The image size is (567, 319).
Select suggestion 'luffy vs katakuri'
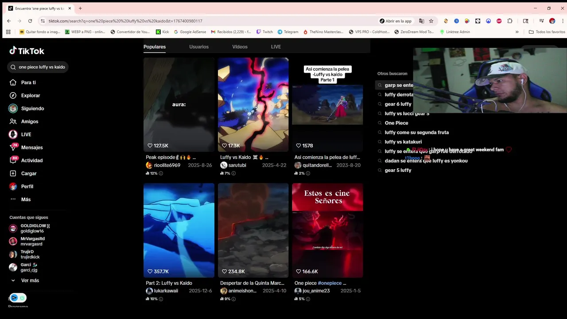click(403, 142)
